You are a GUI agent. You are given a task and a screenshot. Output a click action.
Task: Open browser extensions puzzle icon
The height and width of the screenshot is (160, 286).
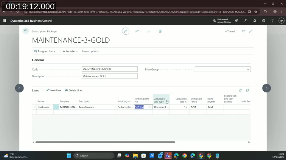265,12
